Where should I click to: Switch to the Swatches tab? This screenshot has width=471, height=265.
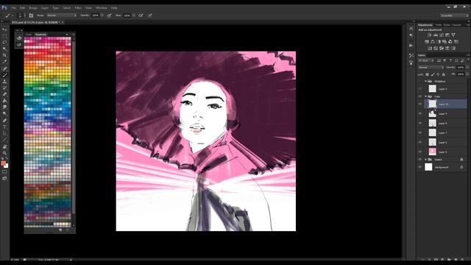(x=41, y=35)
